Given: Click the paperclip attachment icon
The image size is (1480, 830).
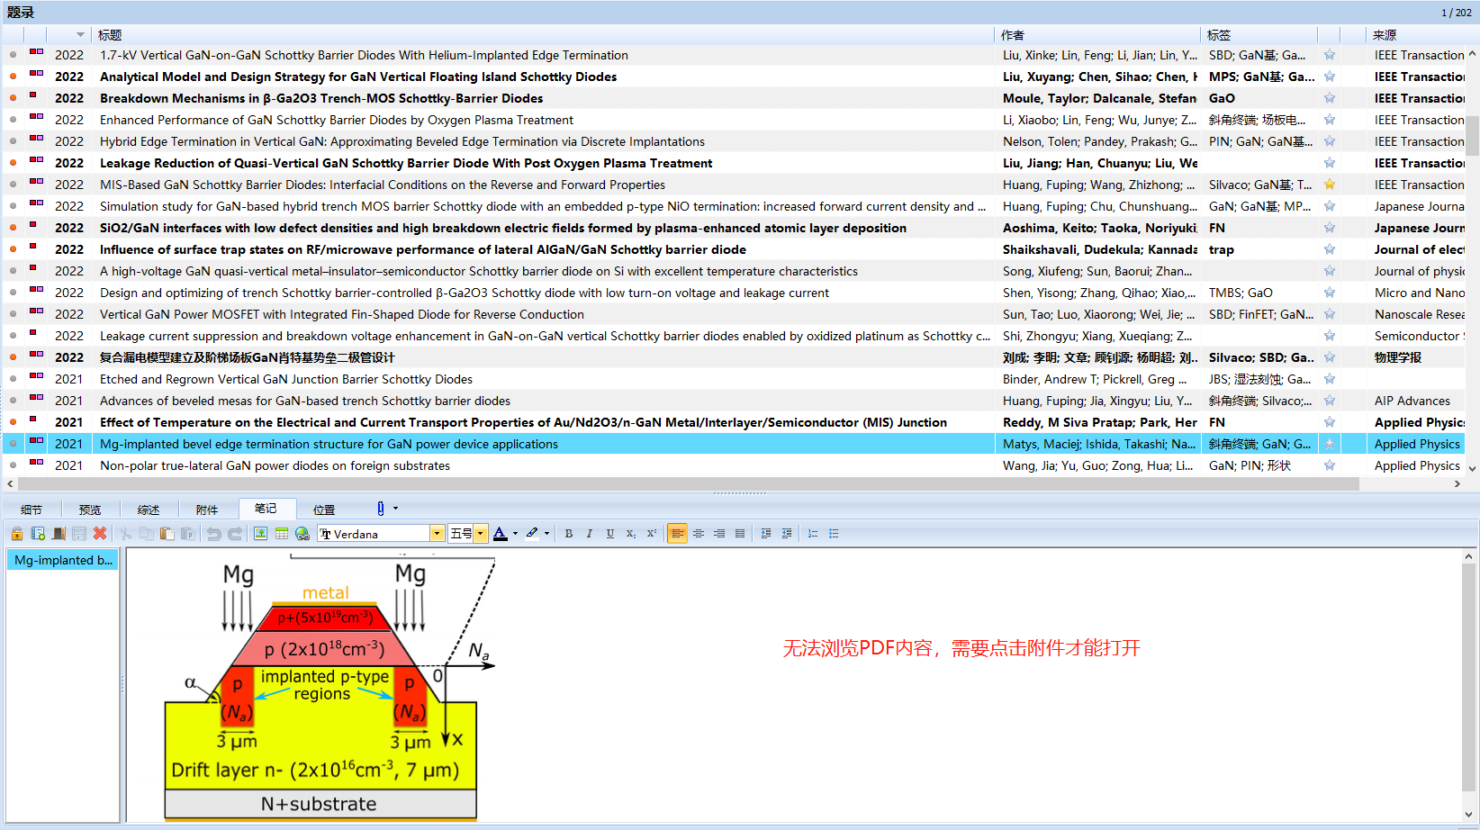Looking at the screenshot, I should click(x=381, y=509).
